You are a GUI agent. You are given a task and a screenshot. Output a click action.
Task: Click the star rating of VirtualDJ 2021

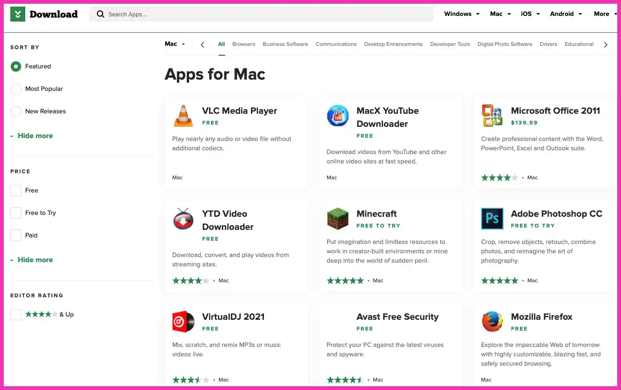(191, 380)
